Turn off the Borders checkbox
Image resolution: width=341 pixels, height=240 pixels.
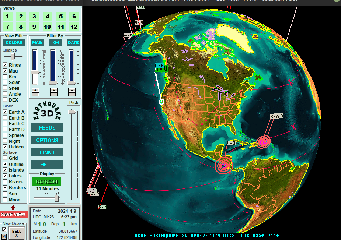tap(5, 187)
